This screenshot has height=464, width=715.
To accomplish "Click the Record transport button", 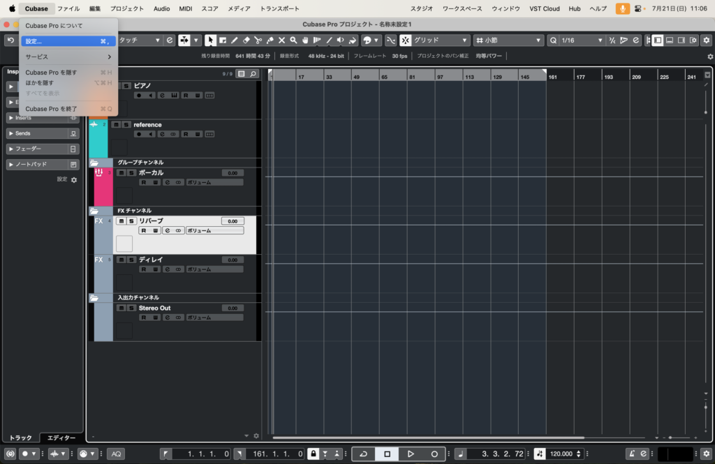I will [x=434, y=454].
